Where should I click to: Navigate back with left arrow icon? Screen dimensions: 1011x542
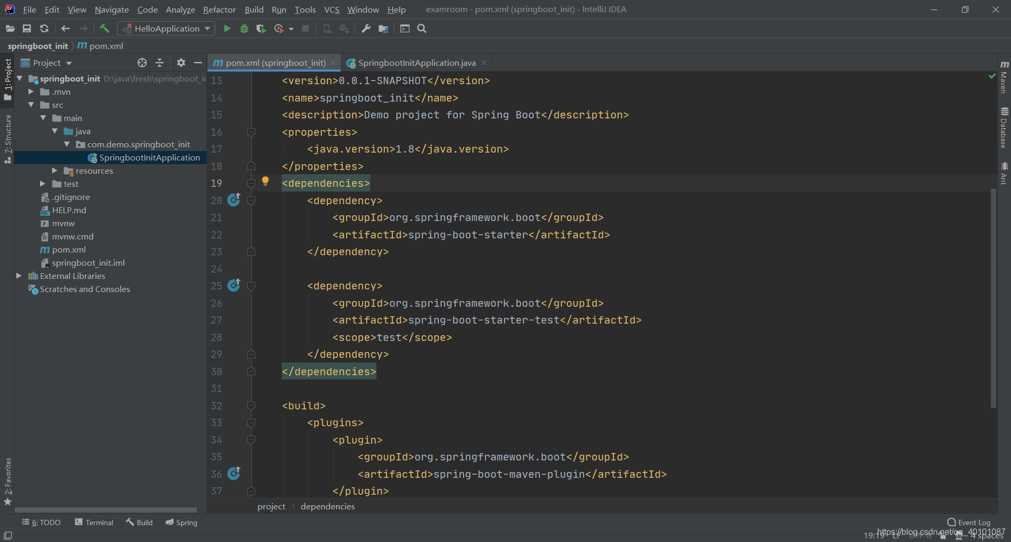[x=65, y=28]
